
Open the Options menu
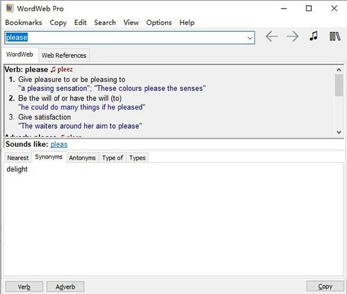tap(159, 23)
